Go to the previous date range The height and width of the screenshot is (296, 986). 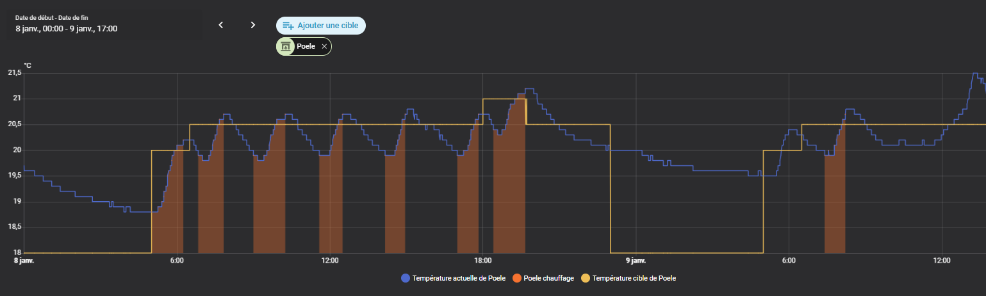220,25
